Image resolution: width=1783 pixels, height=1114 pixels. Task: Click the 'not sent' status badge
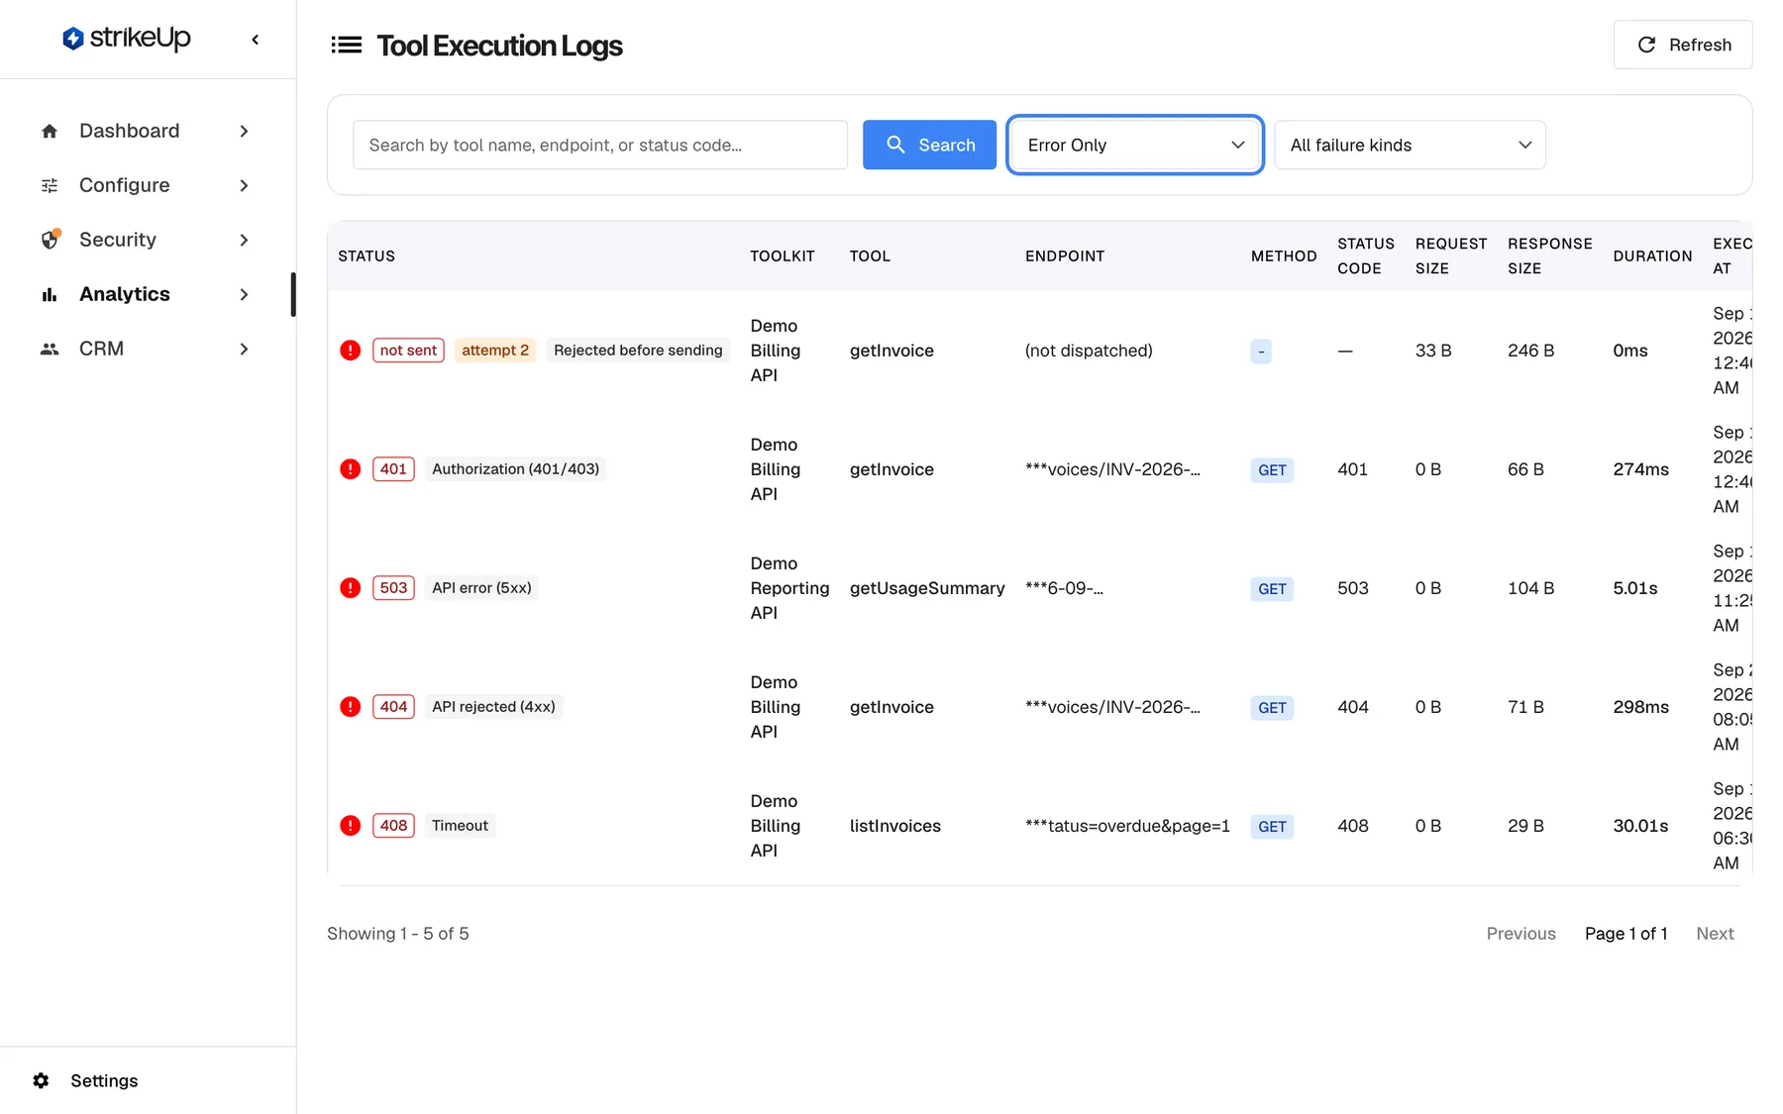[x=408, y=351]
